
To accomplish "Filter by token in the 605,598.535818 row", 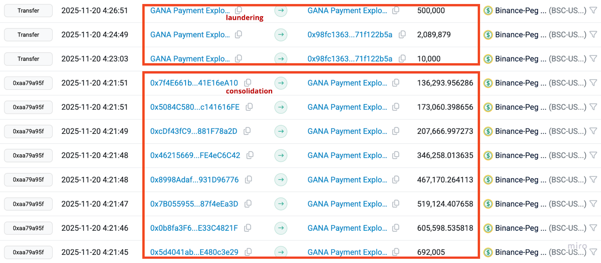I will pos(593,228).
